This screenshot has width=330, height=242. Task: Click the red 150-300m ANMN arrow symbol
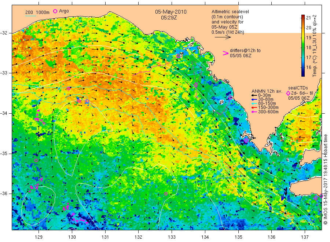coord(254,107)
